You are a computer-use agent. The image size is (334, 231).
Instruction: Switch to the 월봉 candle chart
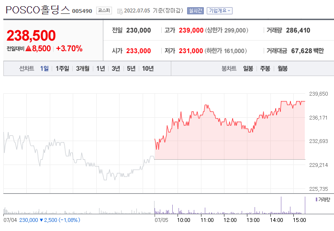[x=282, y=68]
